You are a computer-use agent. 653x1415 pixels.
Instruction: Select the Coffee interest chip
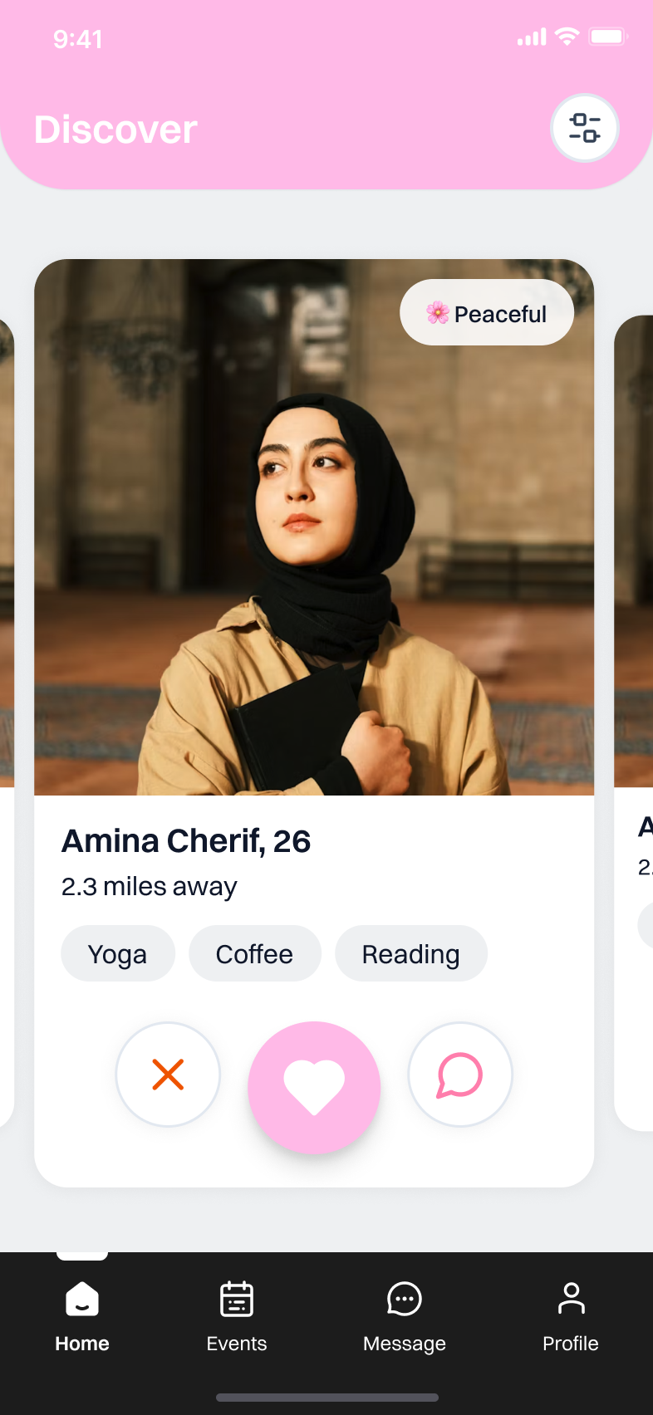(x=254, y=954)
